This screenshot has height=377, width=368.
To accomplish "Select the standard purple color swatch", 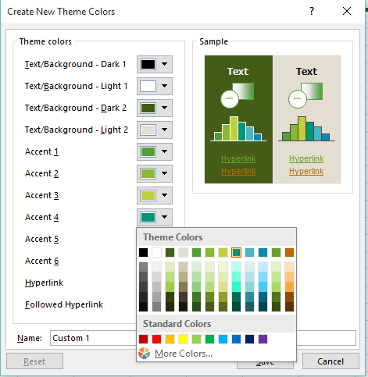I will [x=263, y=339].
